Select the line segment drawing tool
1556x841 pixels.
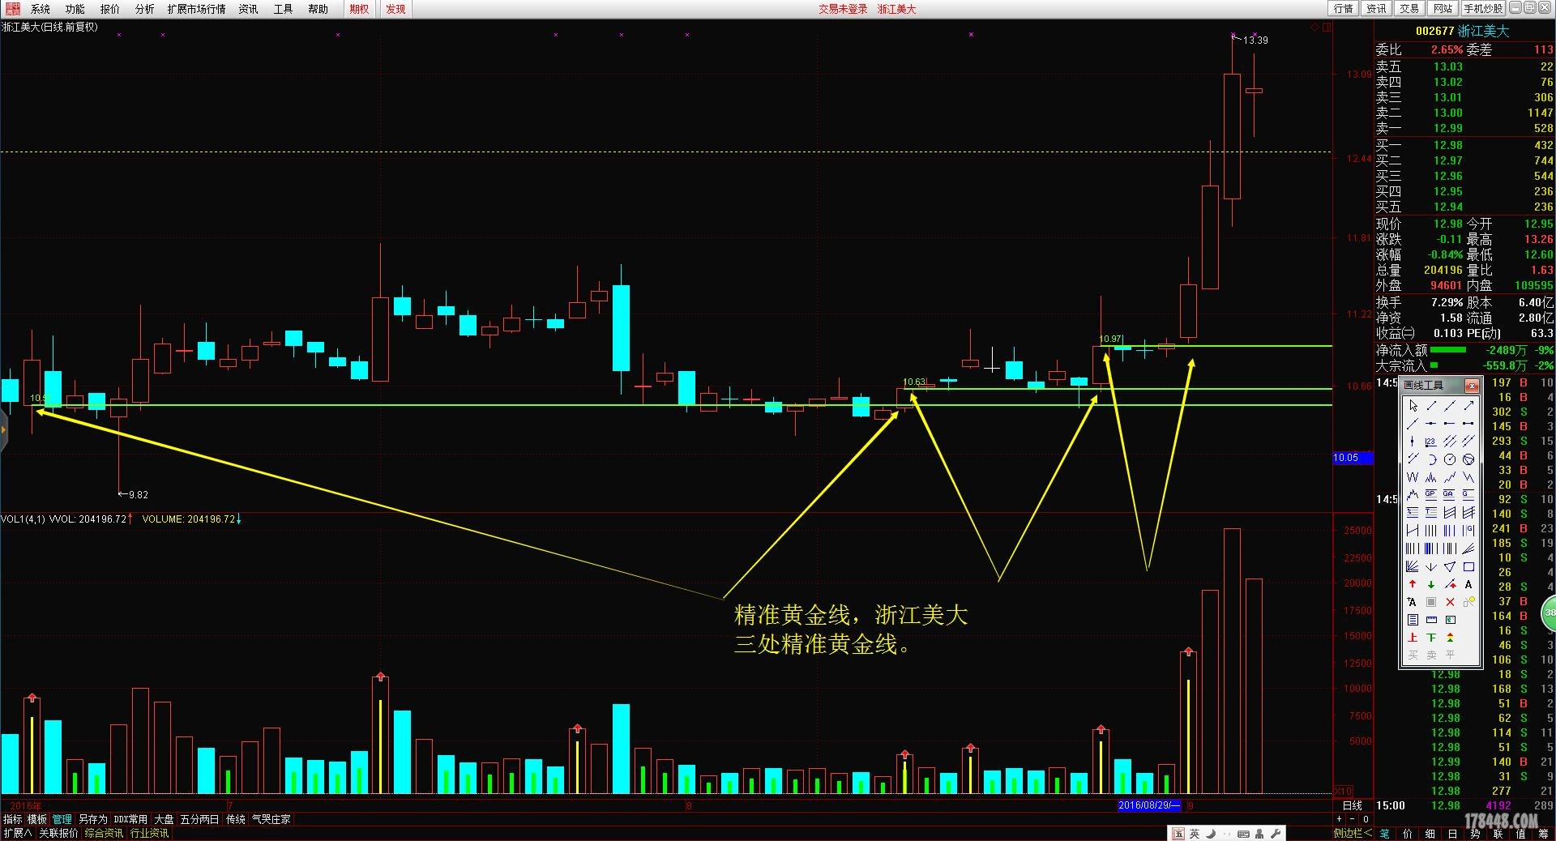pyautogui.click(x=1431, y=405)
